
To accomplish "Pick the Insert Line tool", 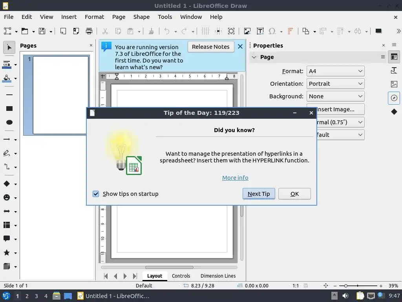I will tap(9, 95).
